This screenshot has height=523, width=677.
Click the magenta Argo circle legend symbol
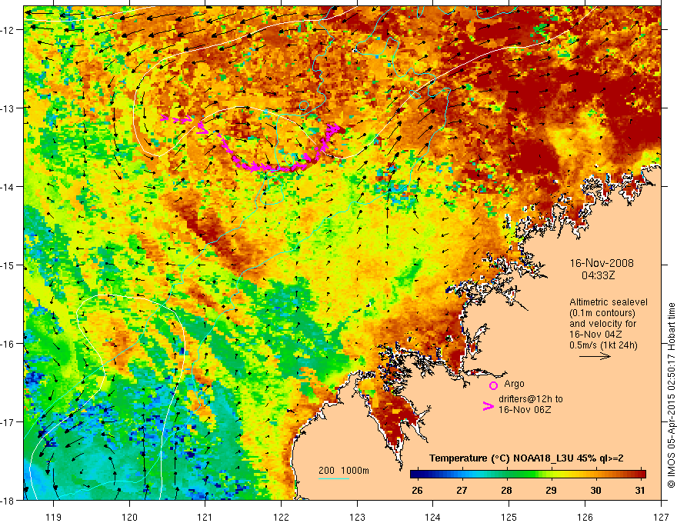pyautogui.click(x=493, y=385)
